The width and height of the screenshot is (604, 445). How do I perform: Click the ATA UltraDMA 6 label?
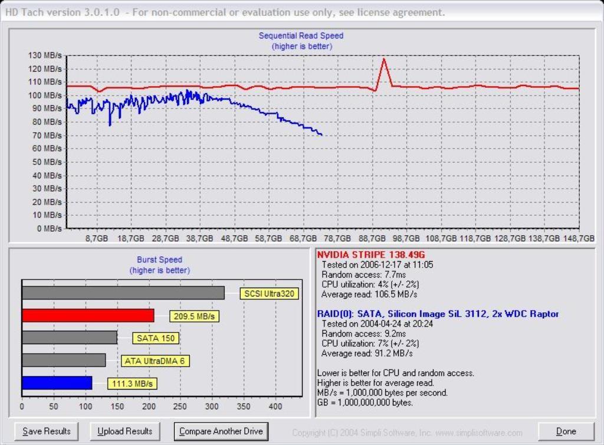tap(155, 361)
